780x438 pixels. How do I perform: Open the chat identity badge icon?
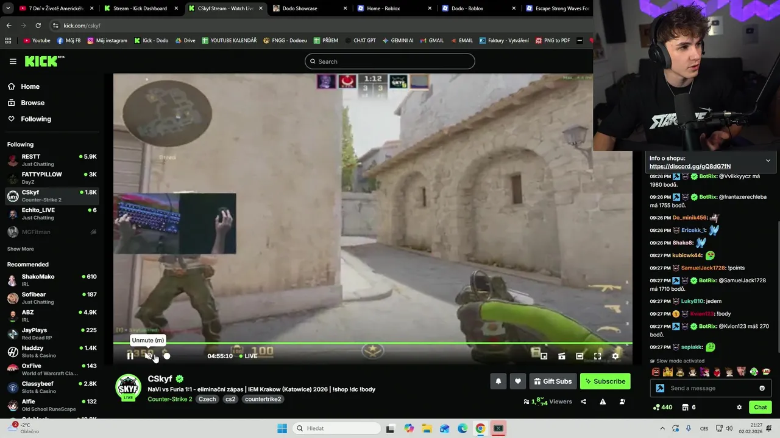(660, 388)
